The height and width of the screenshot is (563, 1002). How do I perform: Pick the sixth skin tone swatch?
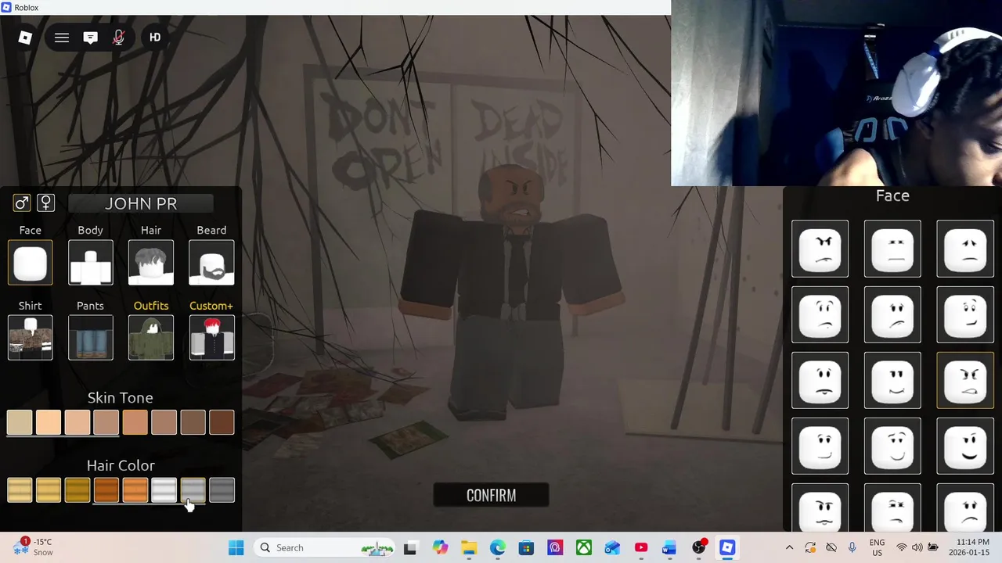point(164,422)
